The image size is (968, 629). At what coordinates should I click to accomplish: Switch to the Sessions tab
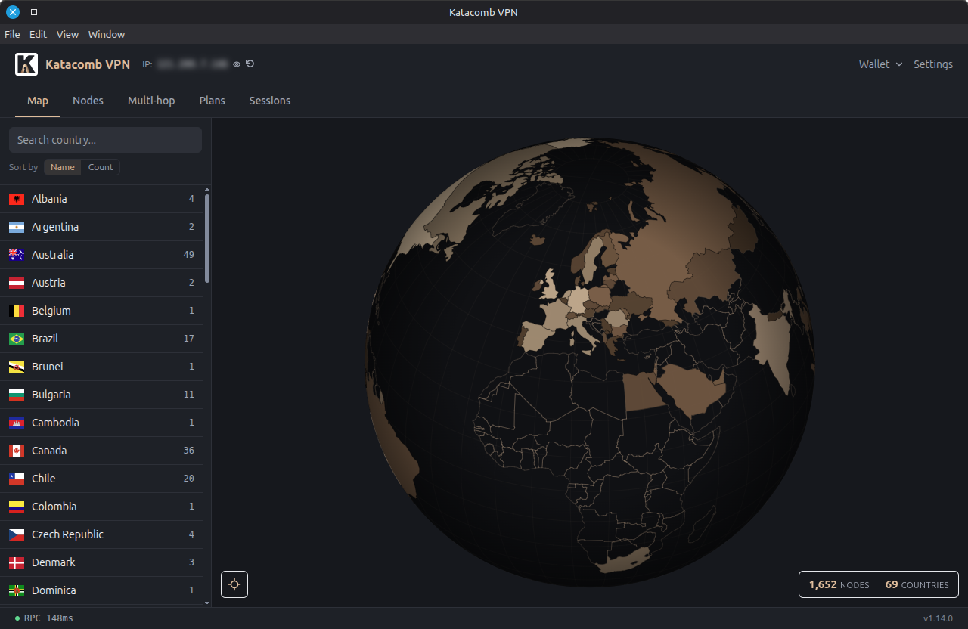tap(270, 101)
